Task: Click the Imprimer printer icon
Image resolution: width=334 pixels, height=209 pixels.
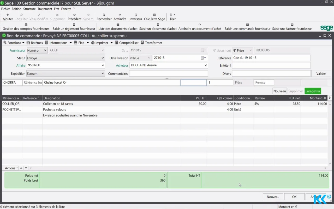Action: pos(93,43)
